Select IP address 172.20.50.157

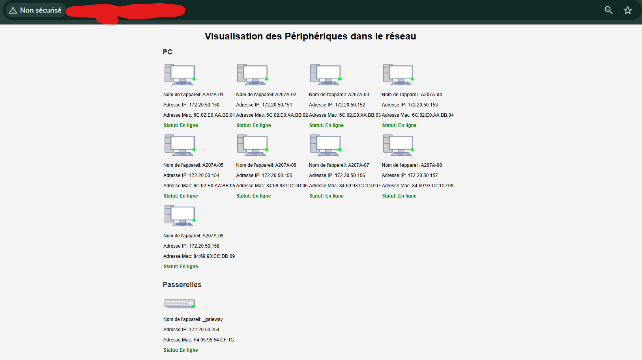pyautogui.click(x=423, y=175)
